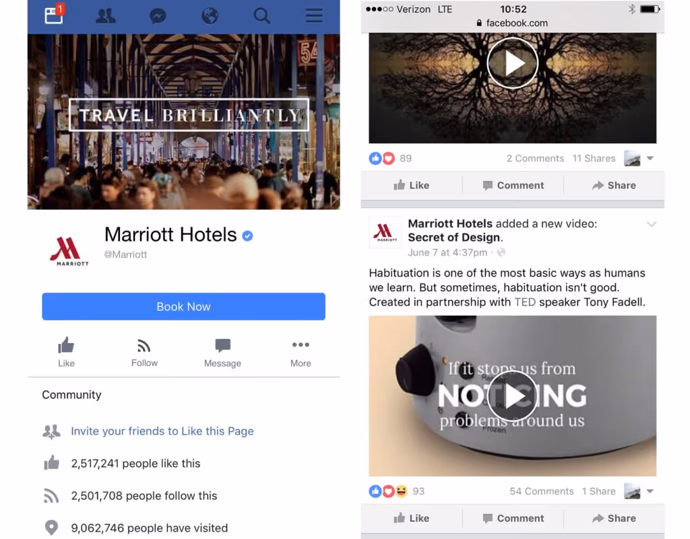Play the Secret of Design video
This screenshot has height=539, width=690.
click(513, 396)
